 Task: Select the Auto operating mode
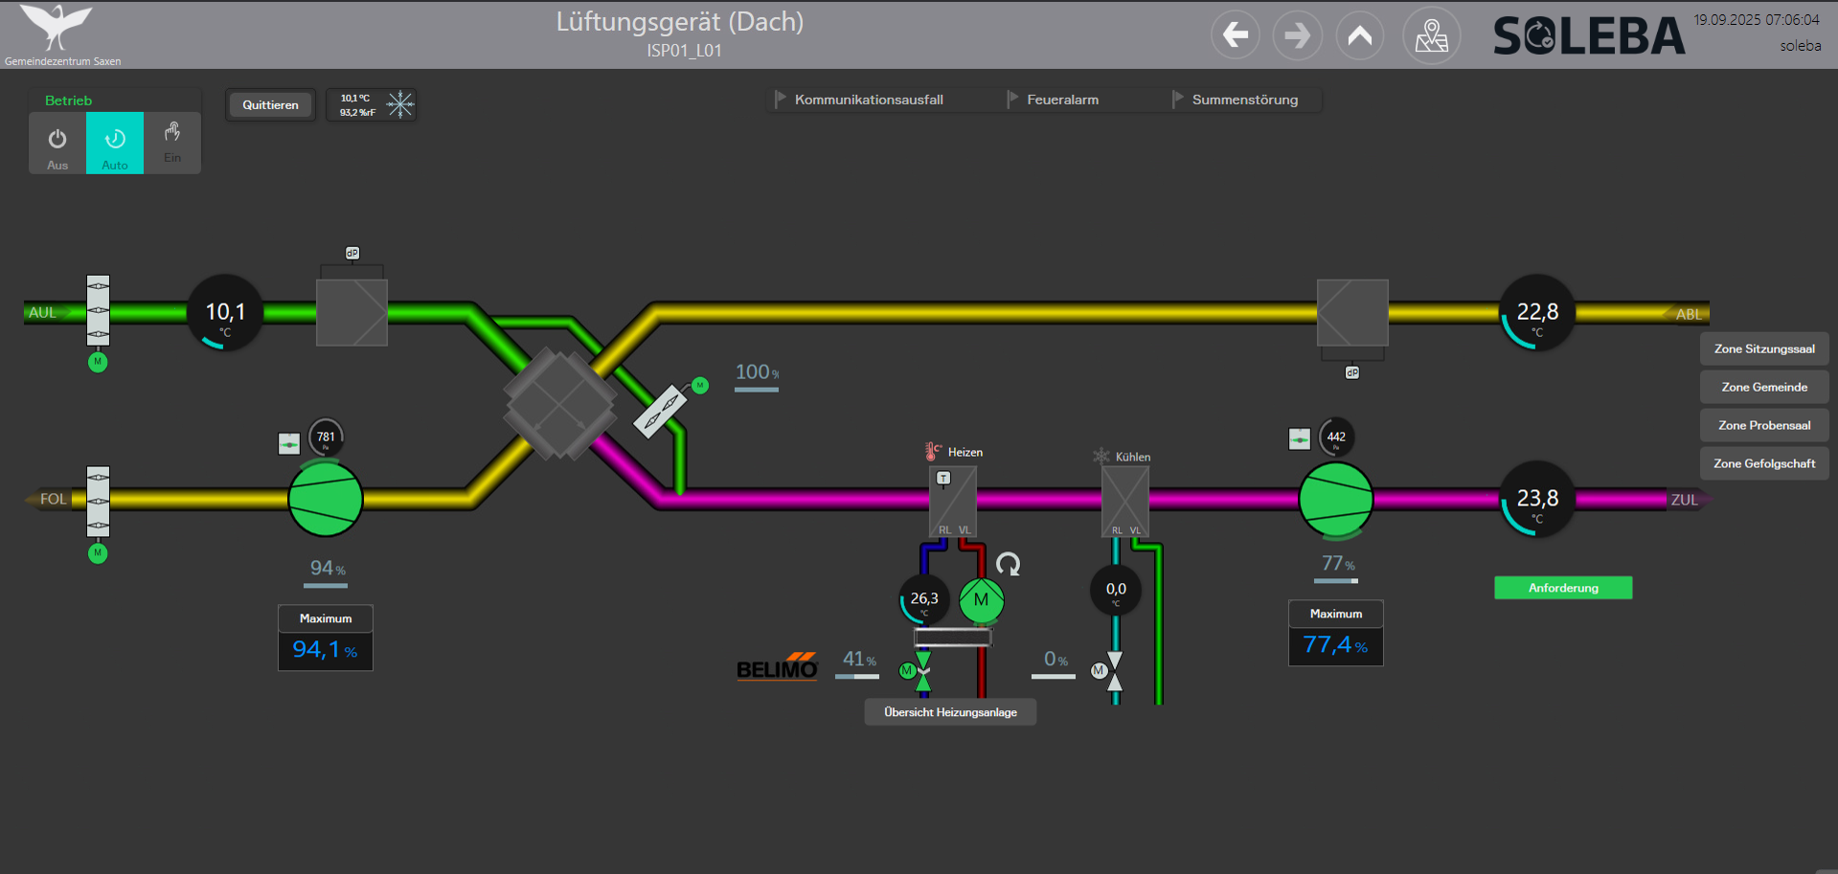[114, 143]
